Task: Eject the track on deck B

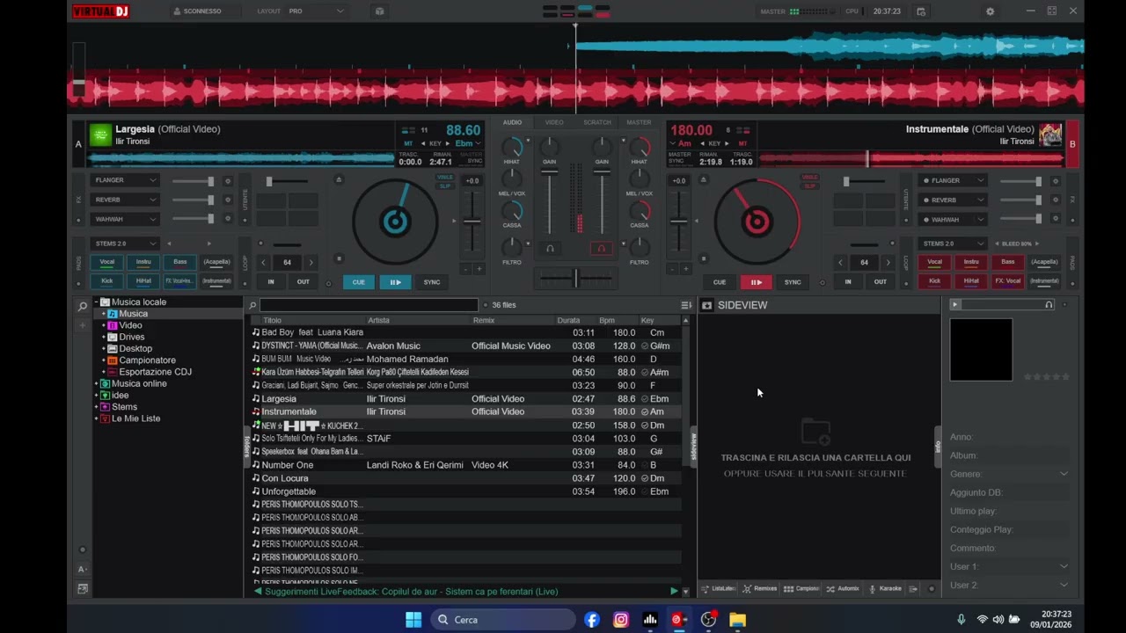Action: [703, 179]
